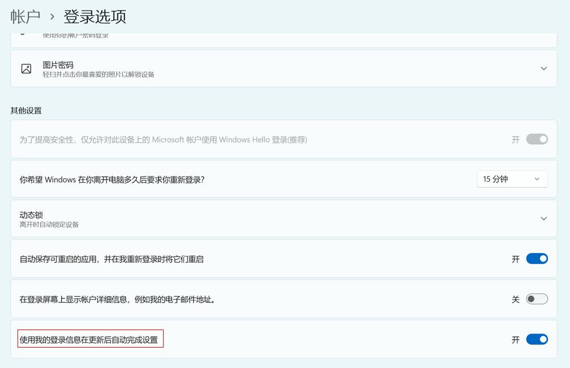Click the 登录选项 page title
This screenshot has width=570, height=368.
pyautogui.click(x=95, y=16)
